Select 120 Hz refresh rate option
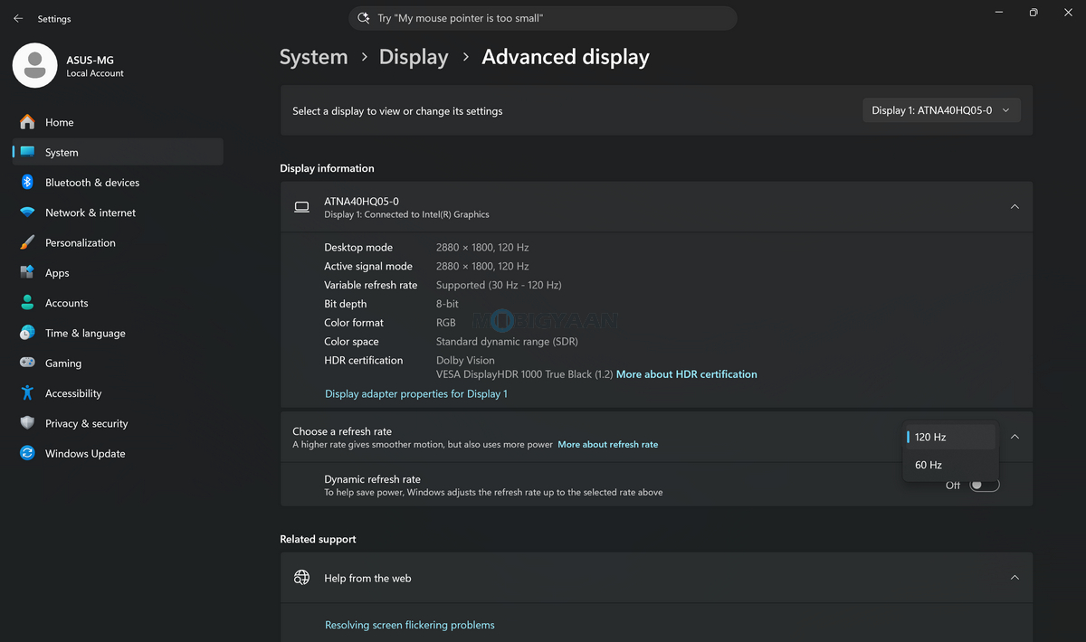The height and width of the screenshot is (642, 1086). pyautogui.click(x=951, y=437)
